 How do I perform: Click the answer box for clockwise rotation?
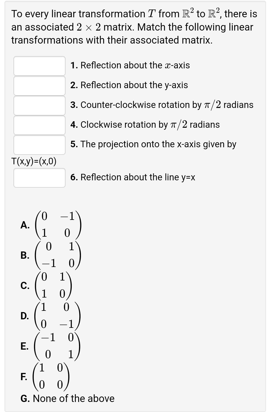click(x=39, y=125)
